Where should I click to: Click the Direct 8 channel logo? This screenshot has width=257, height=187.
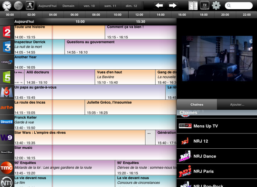[x=6, y=122]
